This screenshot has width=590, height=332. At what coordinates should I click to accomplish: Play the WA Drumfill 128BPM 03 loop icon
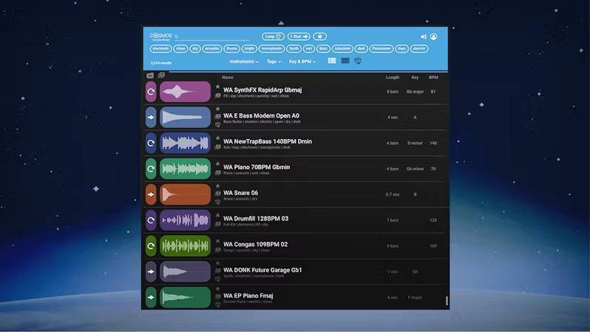point(151,220)
